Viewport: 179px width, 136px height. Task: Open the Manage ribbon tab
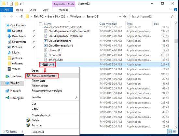point(63,10)
